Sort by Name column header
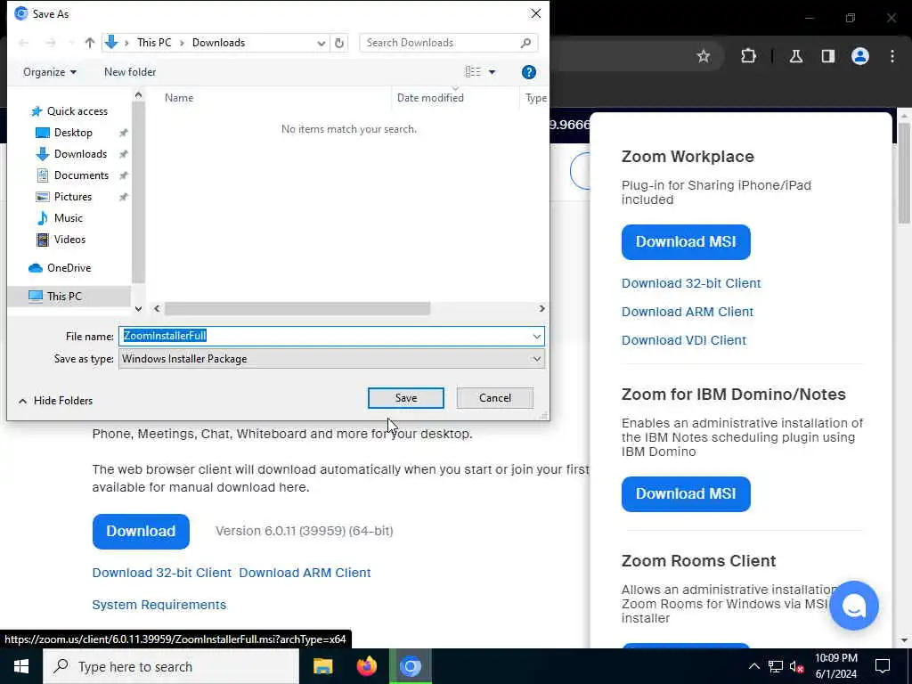912x684 pixels. tap(178, 98)
